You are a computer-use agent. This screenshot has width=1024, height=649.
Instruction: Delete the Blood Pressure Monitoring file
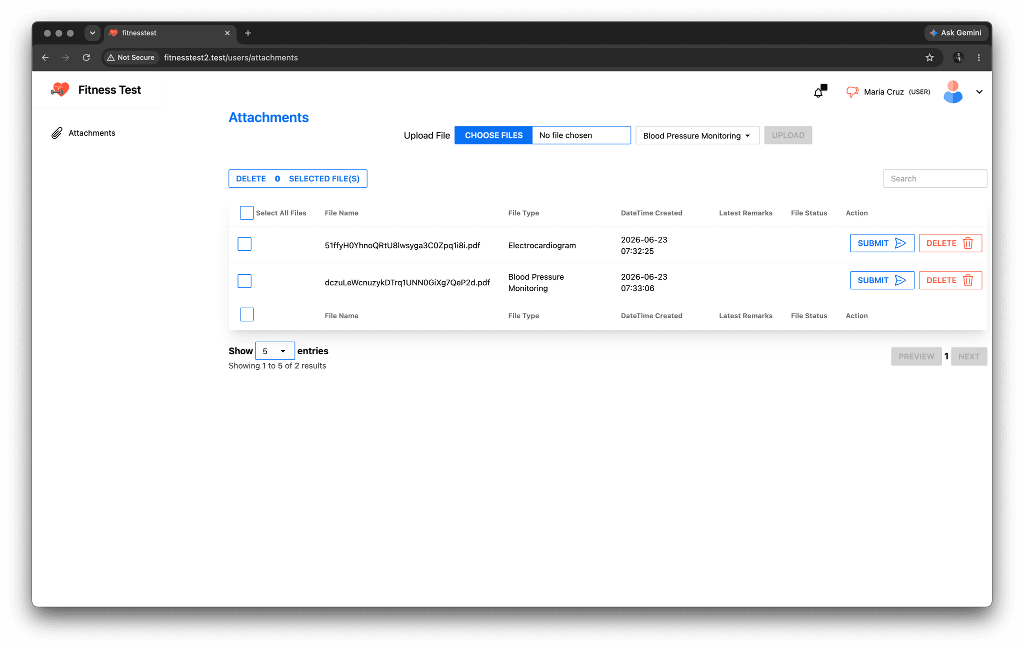click(950, 280)
